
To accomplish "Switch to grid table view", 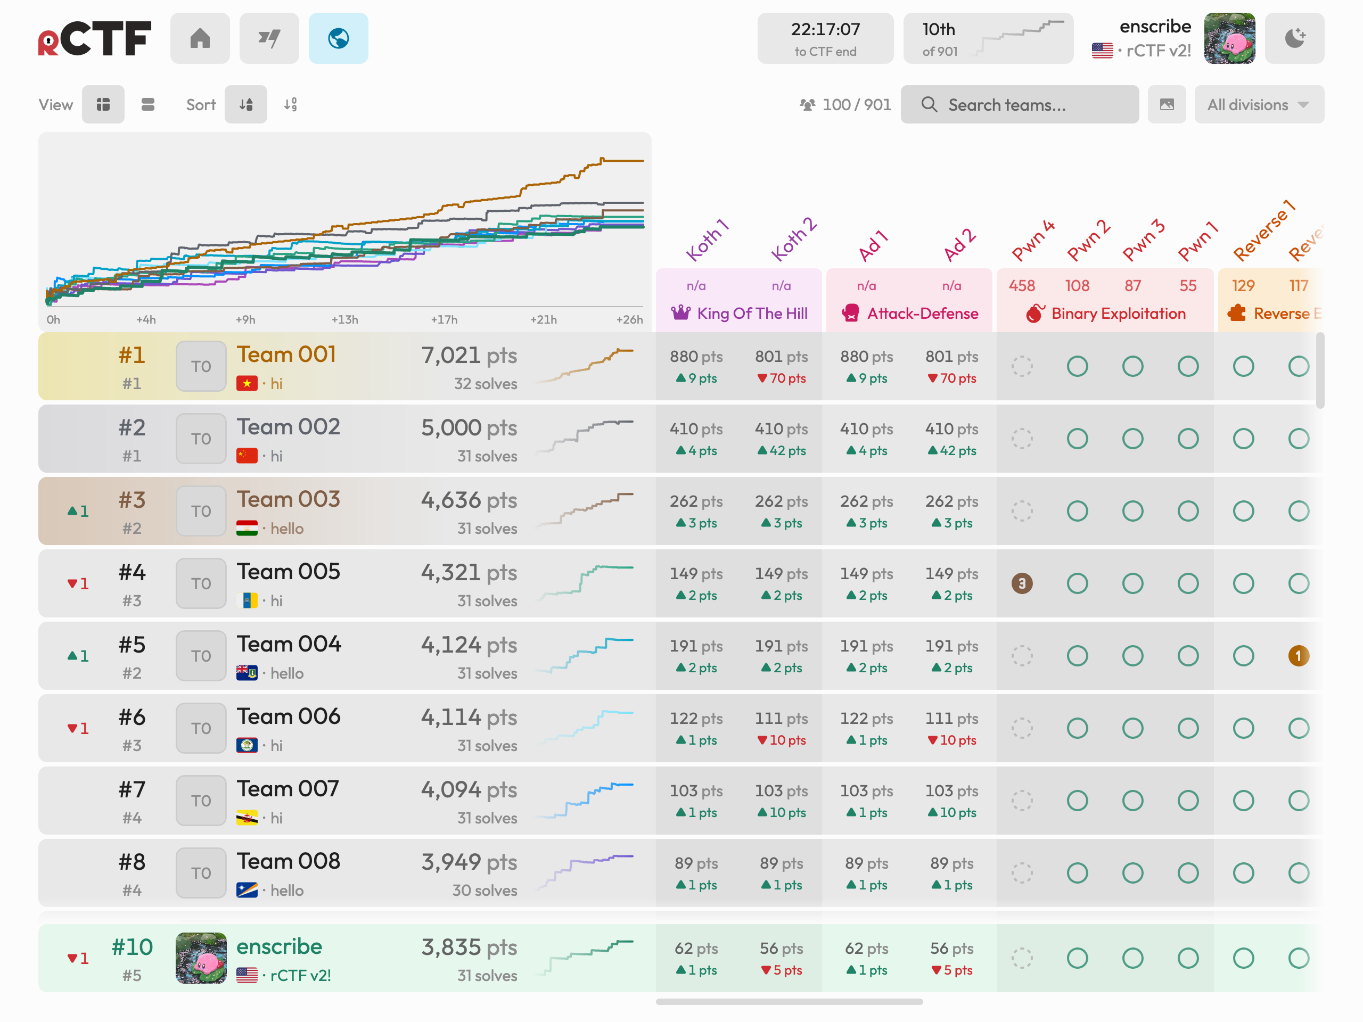I will (x=103, y=105).
